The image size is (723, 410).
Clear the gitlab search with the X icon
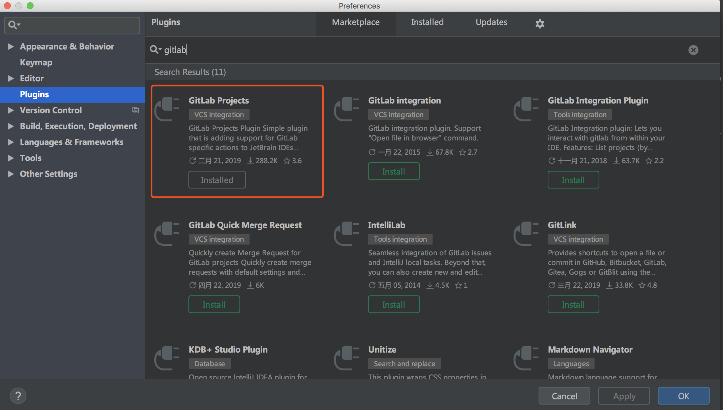tap(693, 50)
